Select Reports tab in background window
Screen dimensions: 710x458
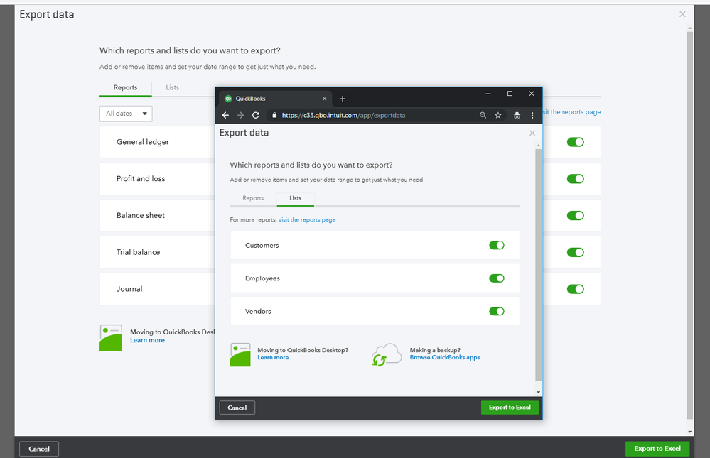125,88
